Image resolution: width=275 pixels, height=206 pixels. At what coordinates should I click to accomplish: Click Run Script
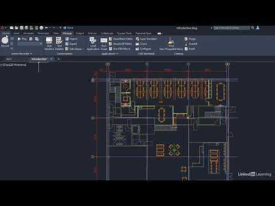104,43
